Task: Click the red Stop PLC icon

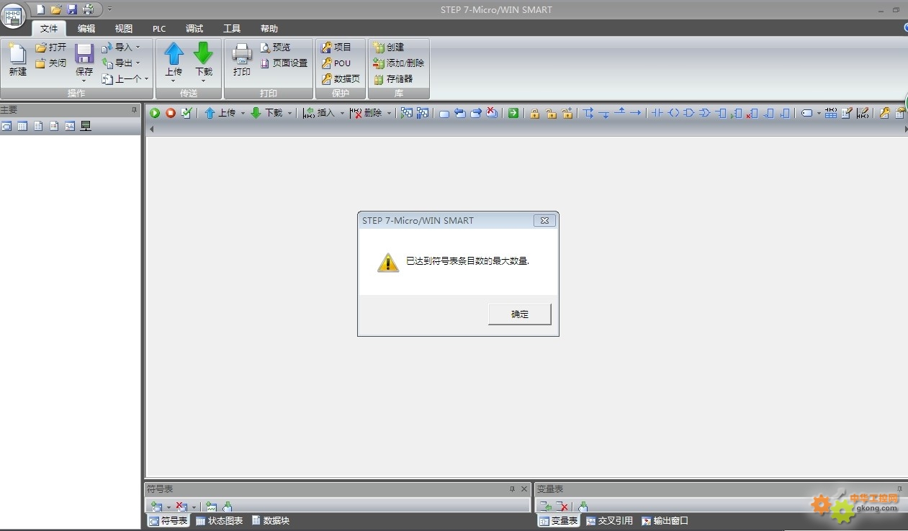Action: pyautogui.click(x=171, y=113)
